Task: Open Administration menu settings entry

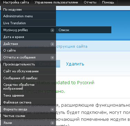Action: point(28,16)
